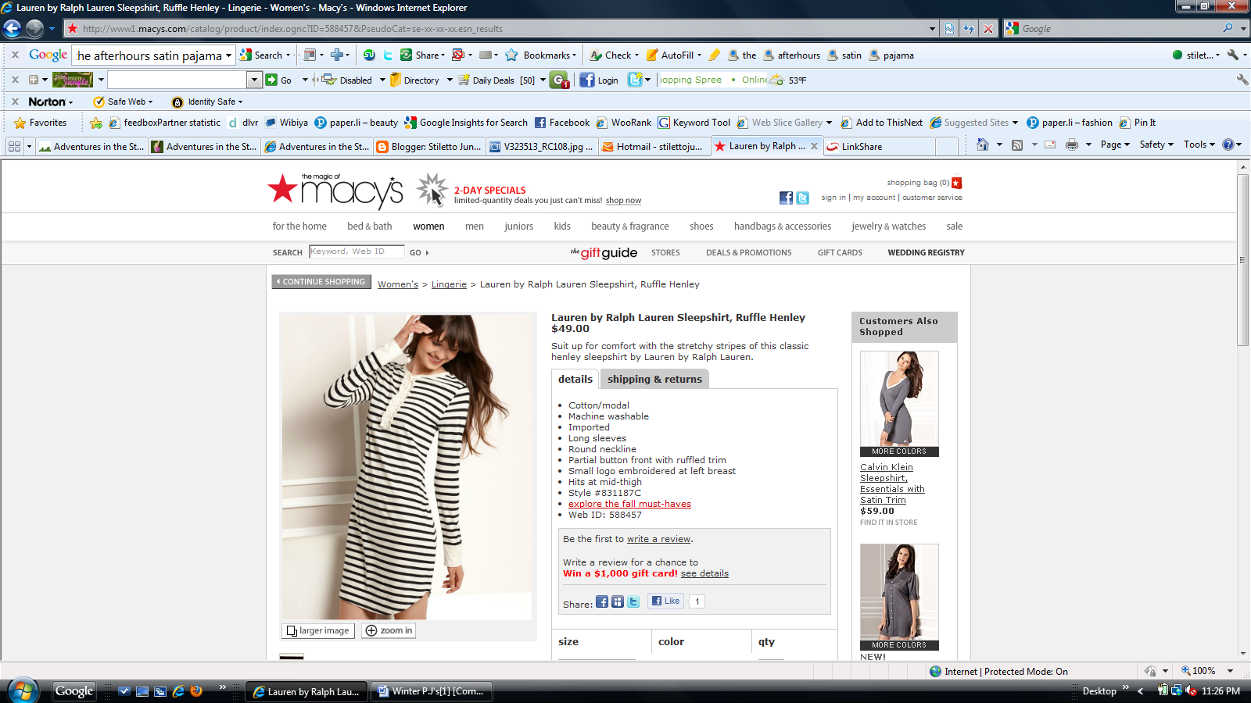The height and width of the screenshot is (703, 1251).
Task: Open the Google toolbar search box dropdown
Action: pos(228,55)
